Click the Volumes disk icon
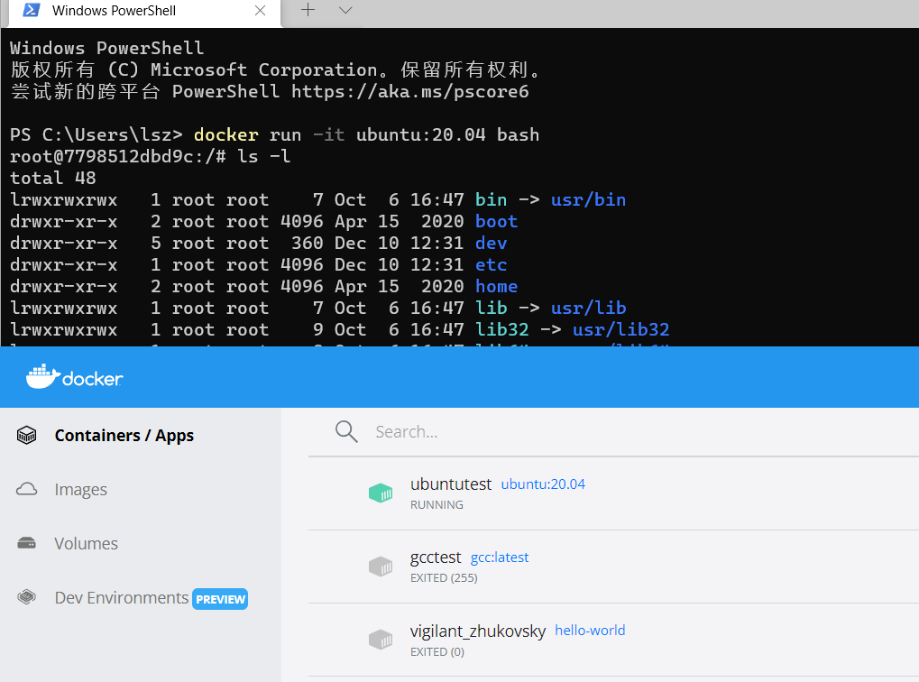Screen dimensions: 919x682 (x=26, y=543)
